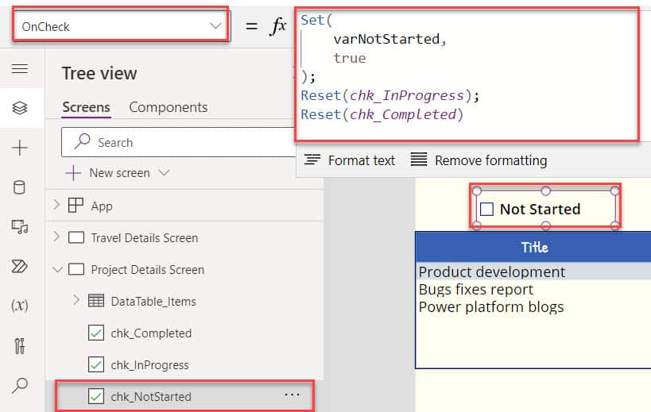
Task: Click inside the formula bar editor
Action: 467,75
